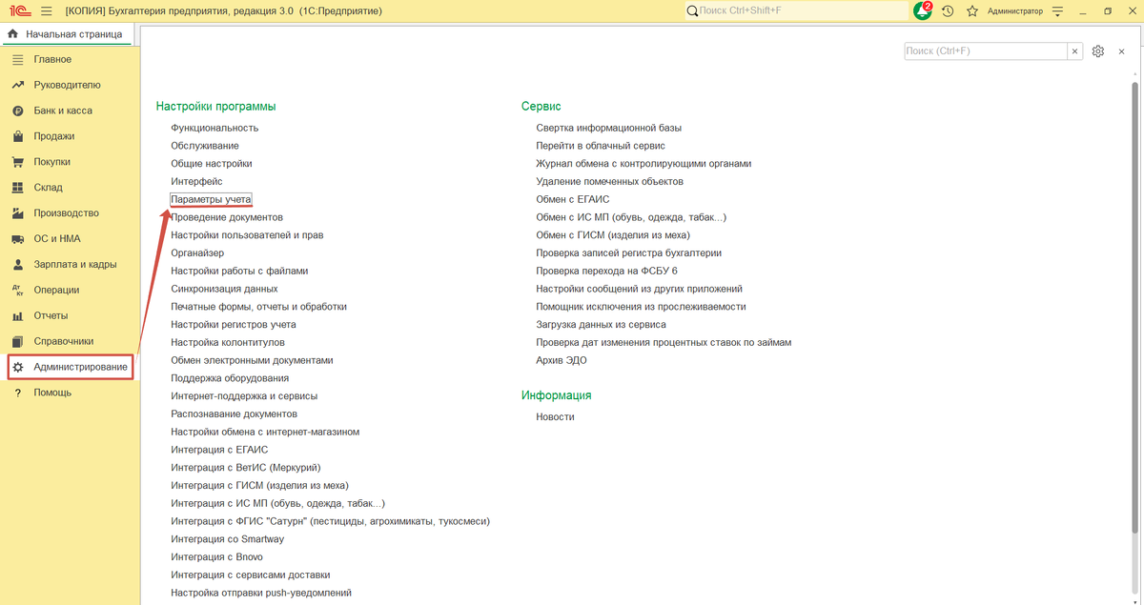This screenshot has height=605, width=1144.
Task: Open the main menu hamburger icon
Action: click(46, 11)
